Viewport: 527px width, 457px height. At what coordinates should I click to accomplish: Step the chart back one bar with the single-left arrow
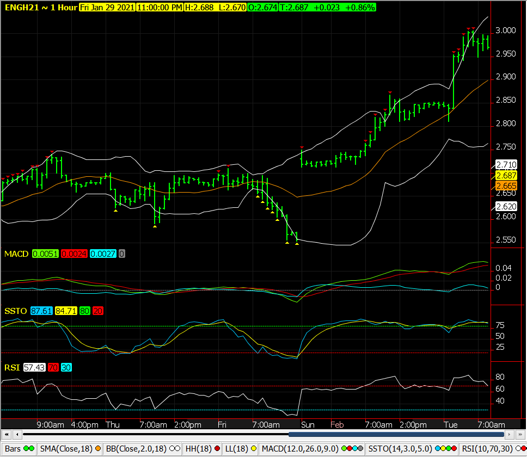pyautogui.click(x=17, y=435)
